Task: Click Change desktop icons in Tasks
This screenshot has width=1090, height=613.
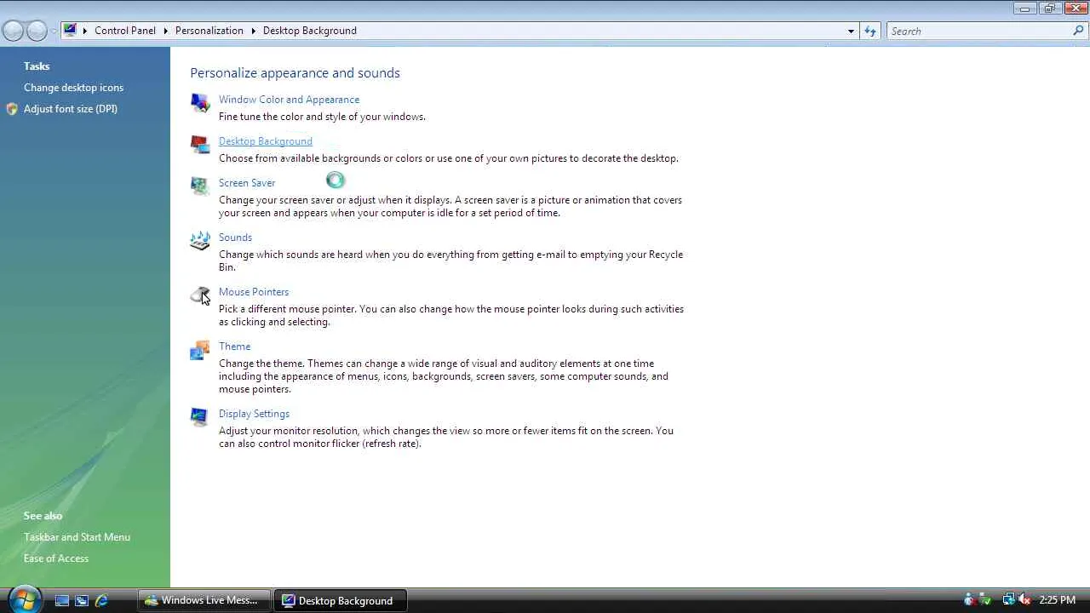Action: pyautogui.click(x=73, y=88)
